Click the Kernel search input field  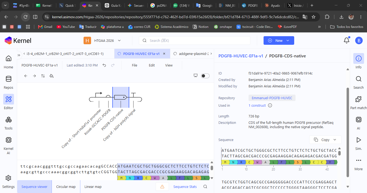195,40
